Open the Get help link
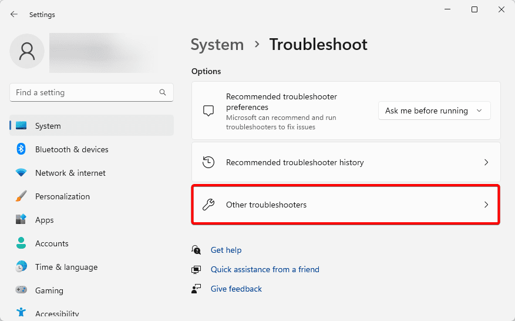515x321 pixels. [226, 250]
